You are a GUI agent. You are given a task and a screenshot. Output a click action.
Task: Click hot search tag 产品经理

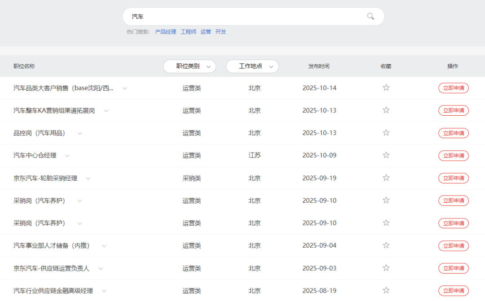coord(166,32)
